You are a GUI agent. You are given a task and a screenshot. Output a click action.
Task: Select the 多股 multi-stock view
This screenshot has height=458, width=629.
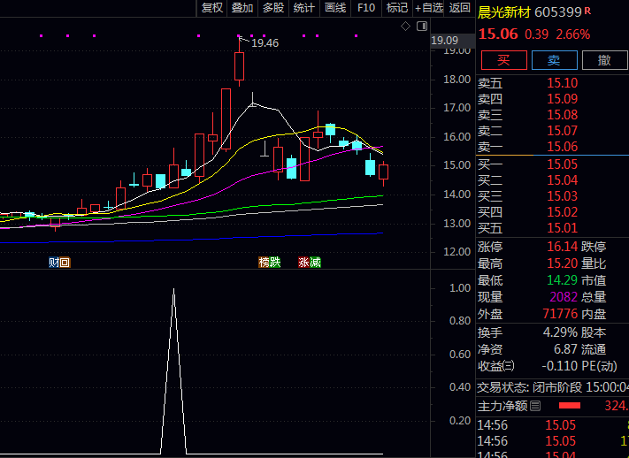pyautogui.click(x=273, y=8)
